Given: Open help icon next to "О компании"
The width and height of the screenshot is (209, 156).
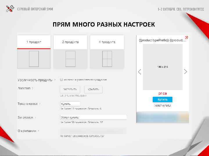Looking at the screenshot, I should [38, 131].
